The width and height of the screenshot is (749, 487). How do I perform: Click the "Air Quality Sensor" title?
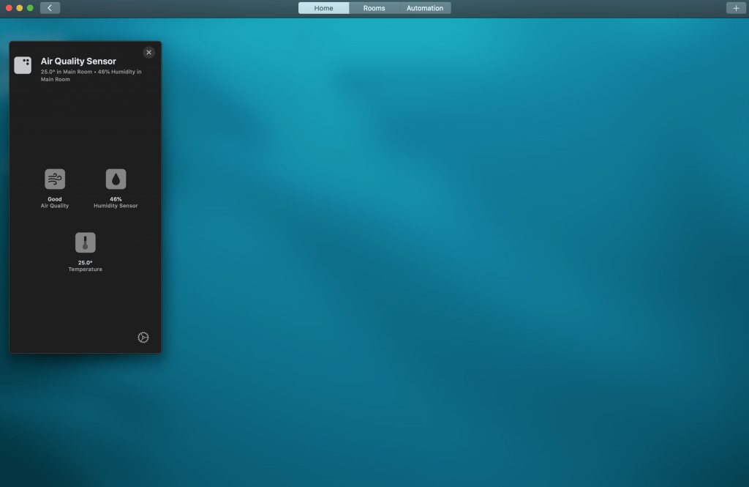tap(78, 62)
